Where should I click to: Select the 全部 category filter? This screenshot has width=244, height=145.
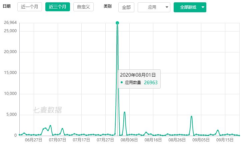tap(126, 7)
